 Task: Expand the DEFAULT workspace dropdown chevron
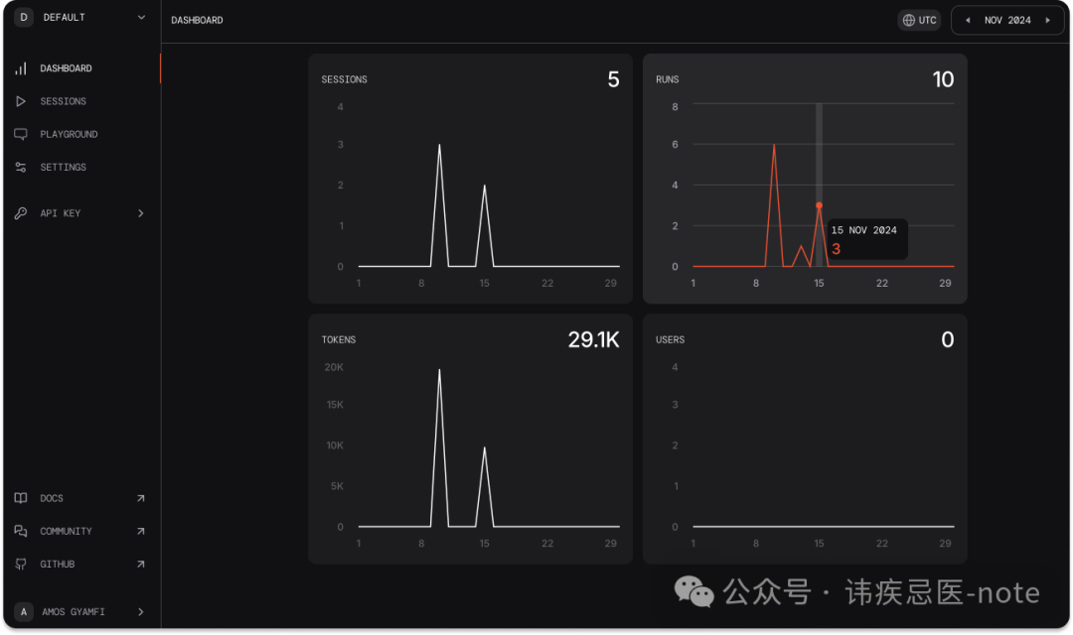point(141,17)
